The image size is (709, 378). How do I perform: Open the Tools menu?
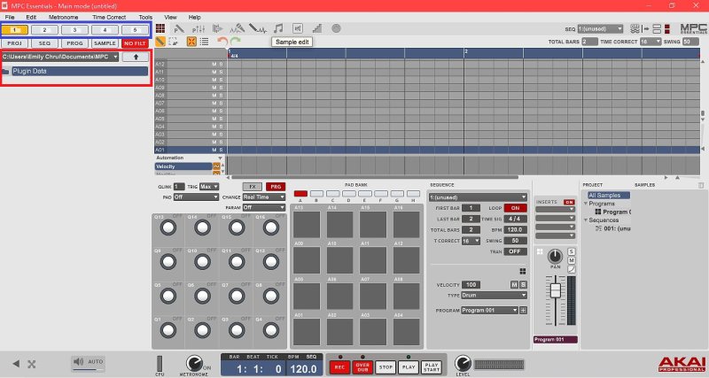(x=145, y=17)
